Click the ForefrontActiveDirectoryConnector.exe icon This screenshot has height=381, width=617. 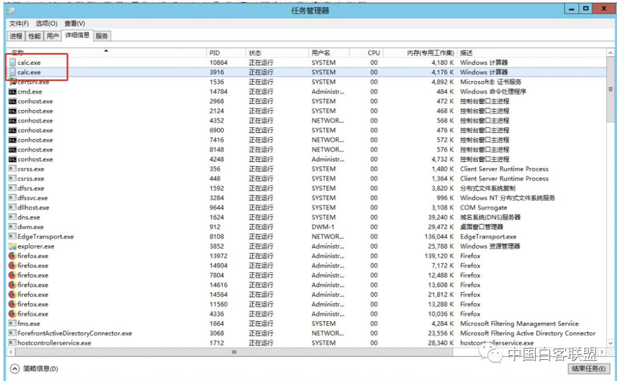12,333
